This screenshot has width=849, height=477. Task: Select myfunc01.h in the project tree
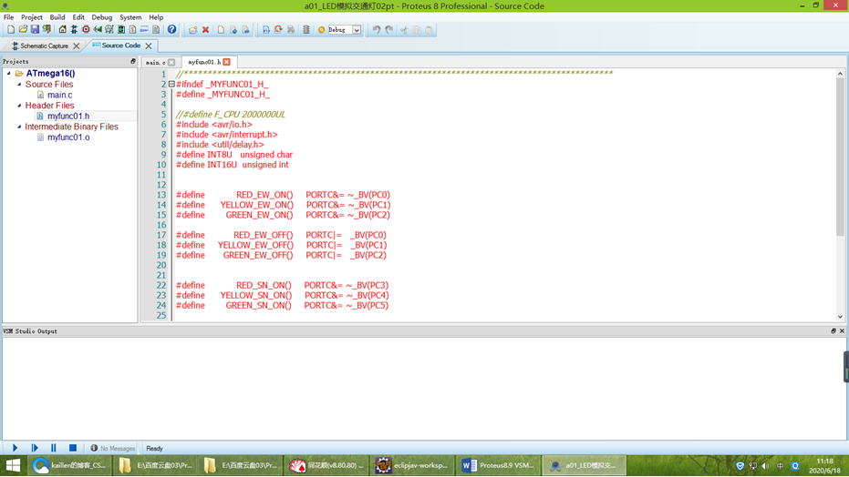pos(68,117)
